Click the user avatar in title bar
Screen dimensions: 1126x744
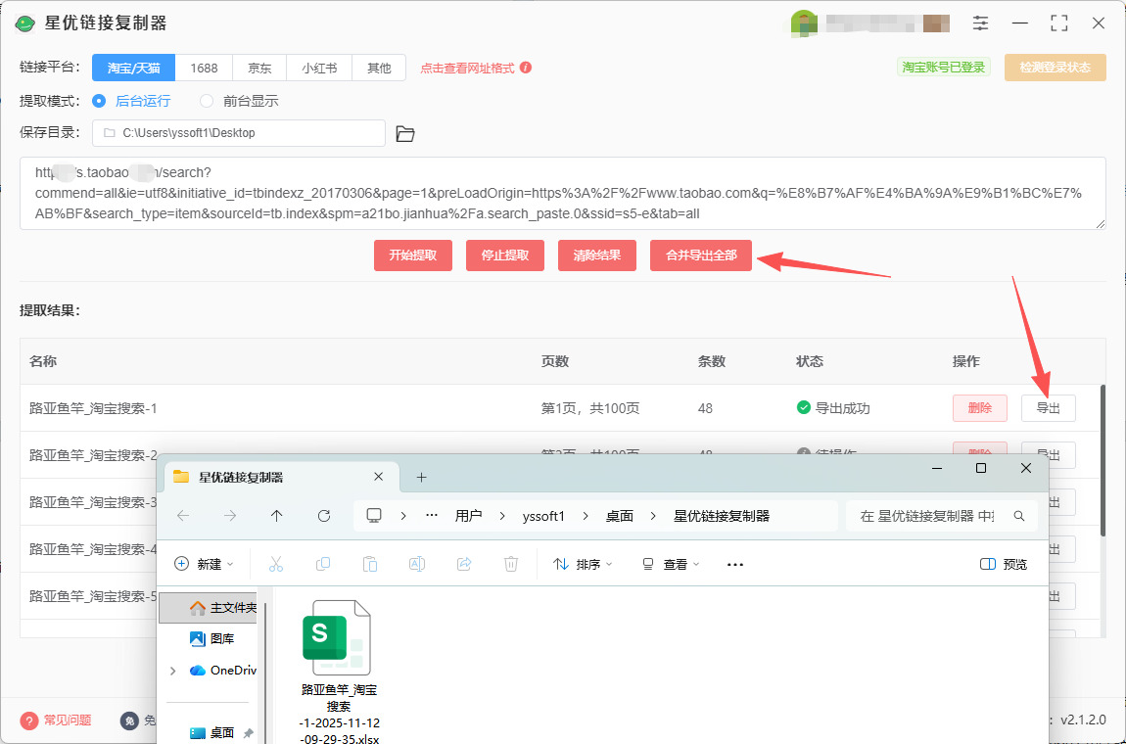(x=804, y=23)
